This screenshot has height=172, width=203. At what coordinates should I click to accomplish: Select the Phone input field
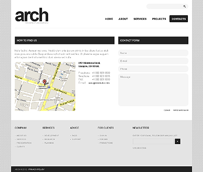pyautogui.click(x=153, y=69)
